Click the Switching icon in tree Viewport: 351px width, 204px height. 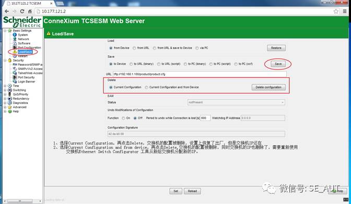(x=9, y=90)
